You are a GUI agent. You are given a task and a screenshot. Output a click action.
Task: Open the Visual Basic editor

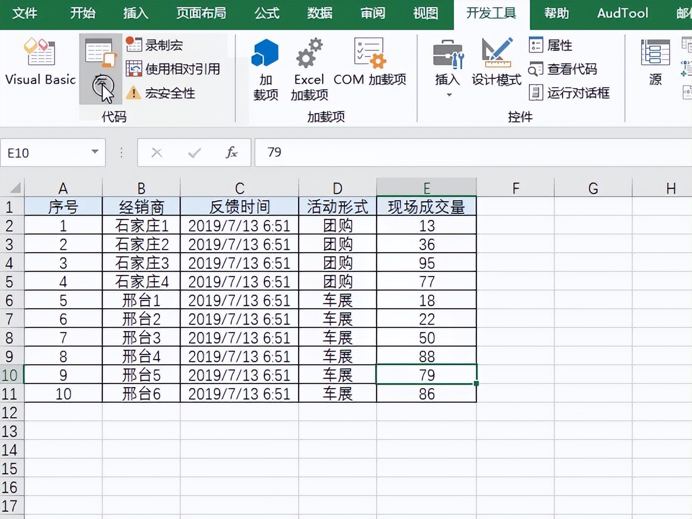[40, 62]
